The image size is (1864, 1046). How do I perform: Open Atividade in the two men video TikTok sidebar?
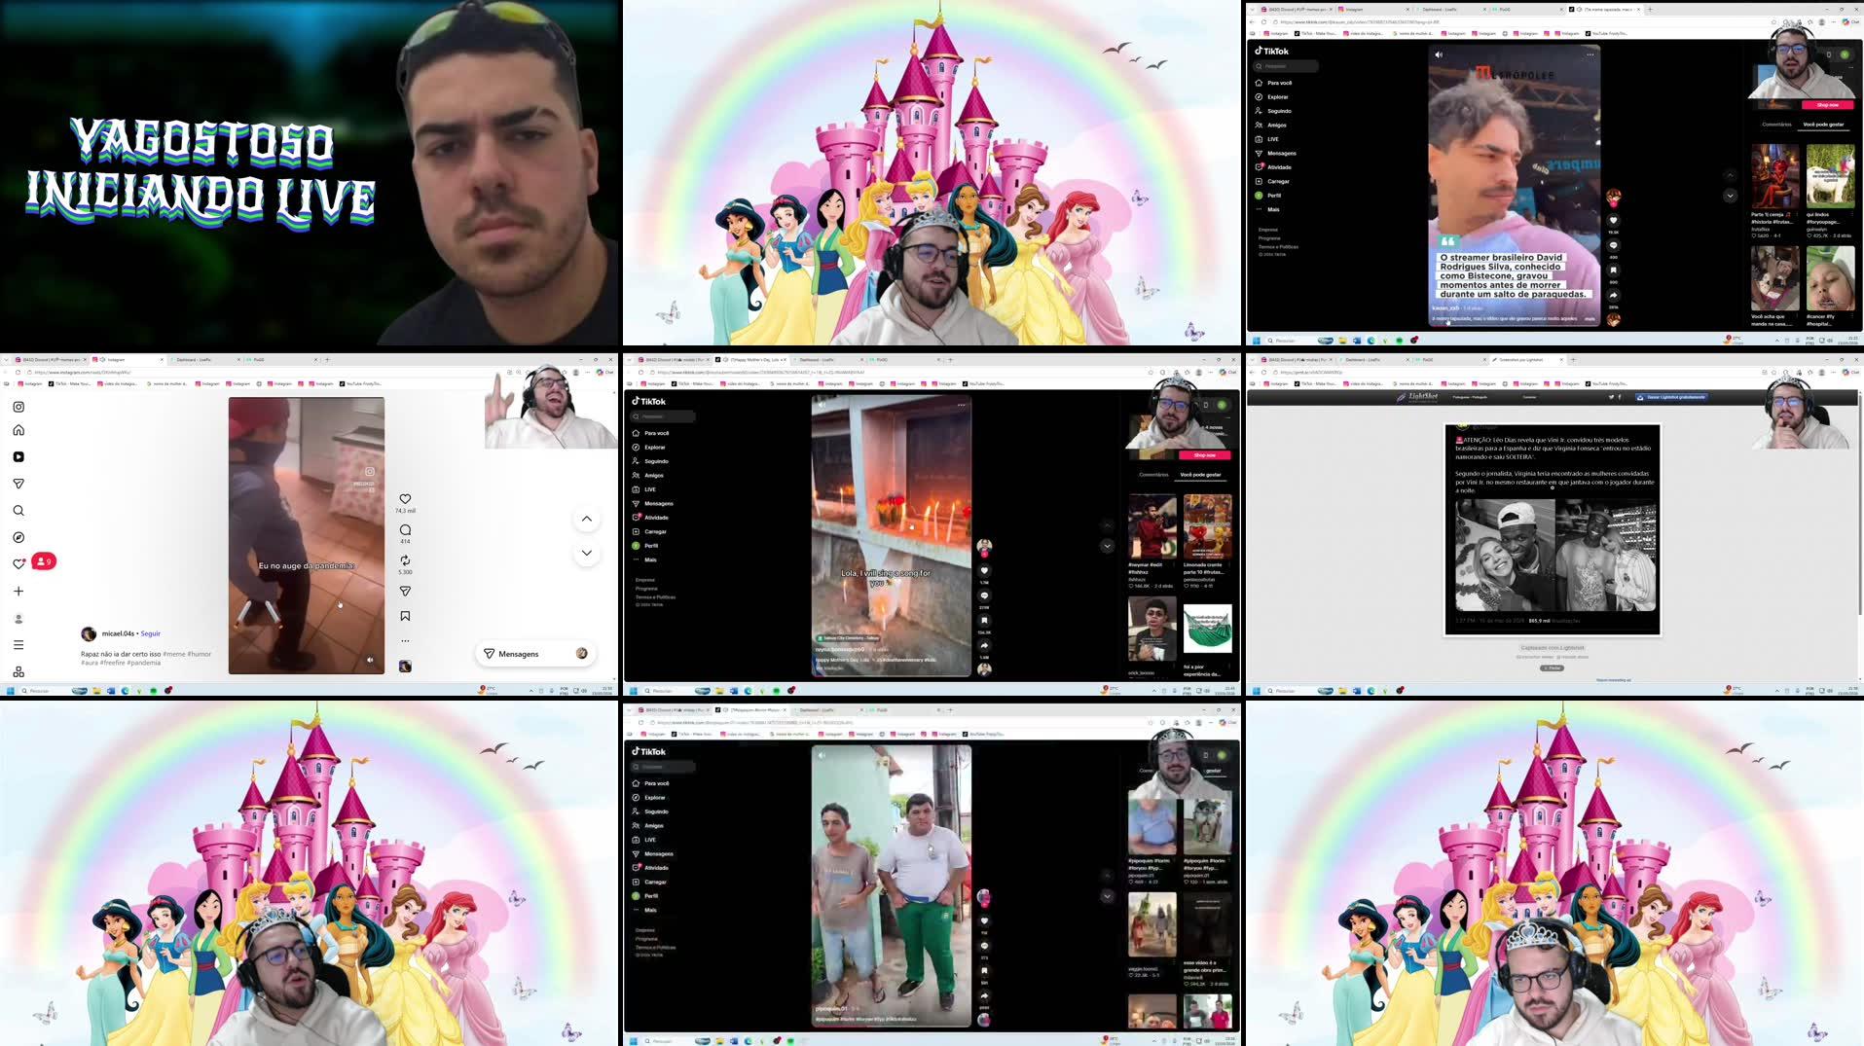pyautogui.click(x=650, y=867)
